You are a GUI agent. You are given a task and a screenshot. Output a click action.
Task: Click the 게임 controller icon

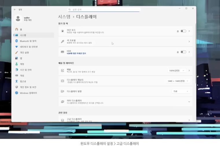pyautogui.click(x=17, y=76)
